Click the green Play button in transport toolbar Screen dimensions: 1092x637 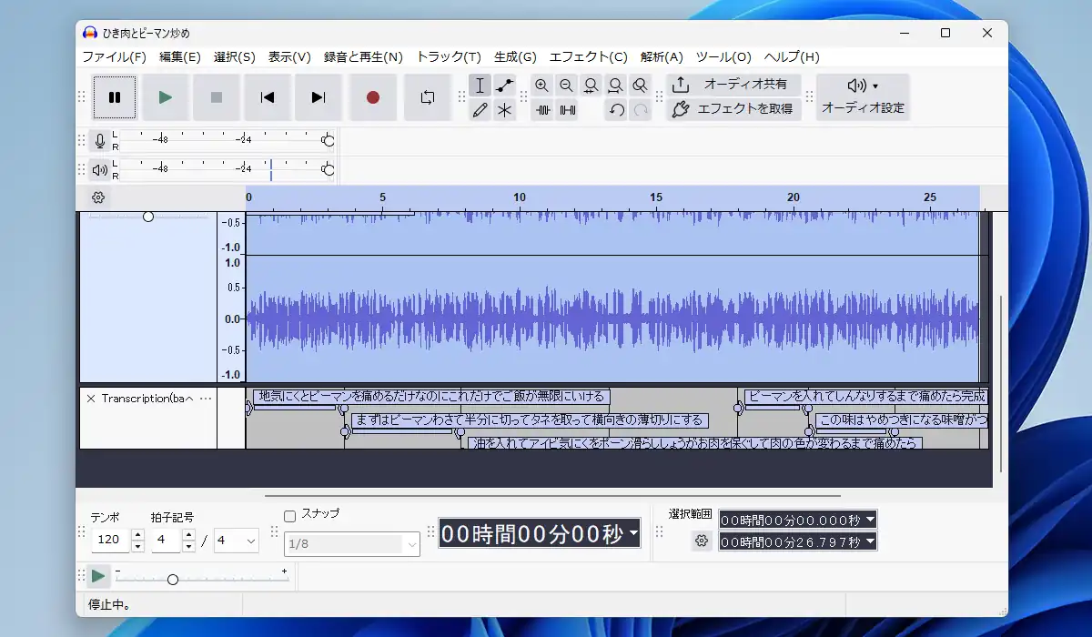coord(165,97)
